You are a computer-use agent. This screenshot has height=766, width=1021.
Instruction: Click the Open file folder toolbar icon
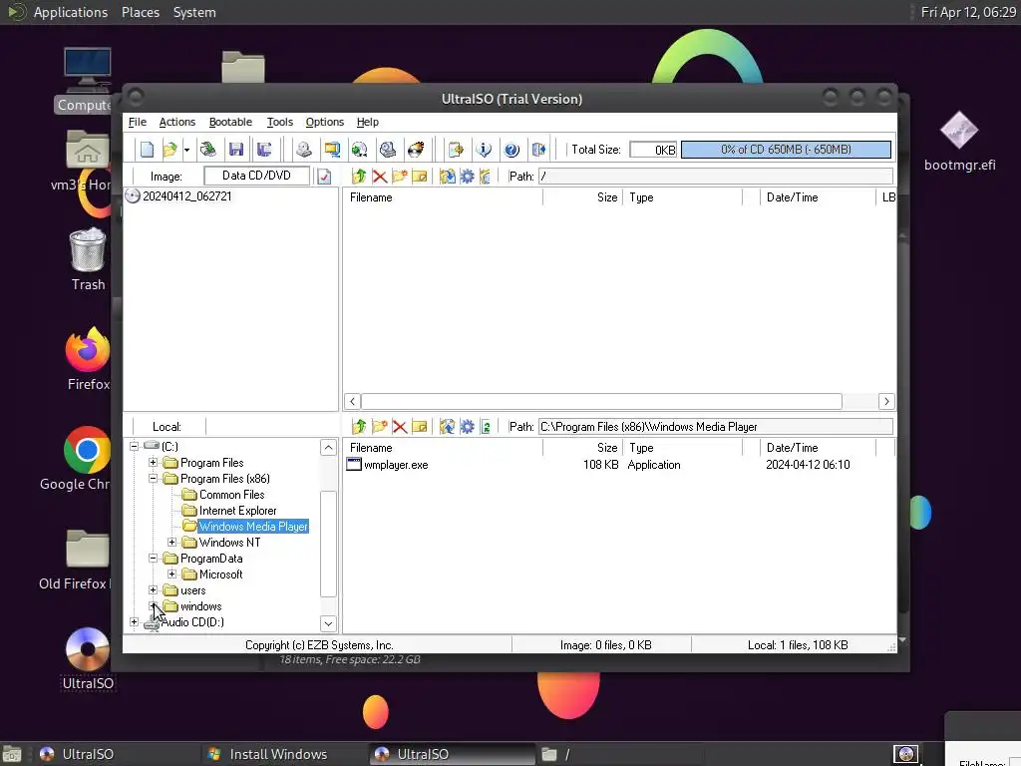tap(170, 150)
